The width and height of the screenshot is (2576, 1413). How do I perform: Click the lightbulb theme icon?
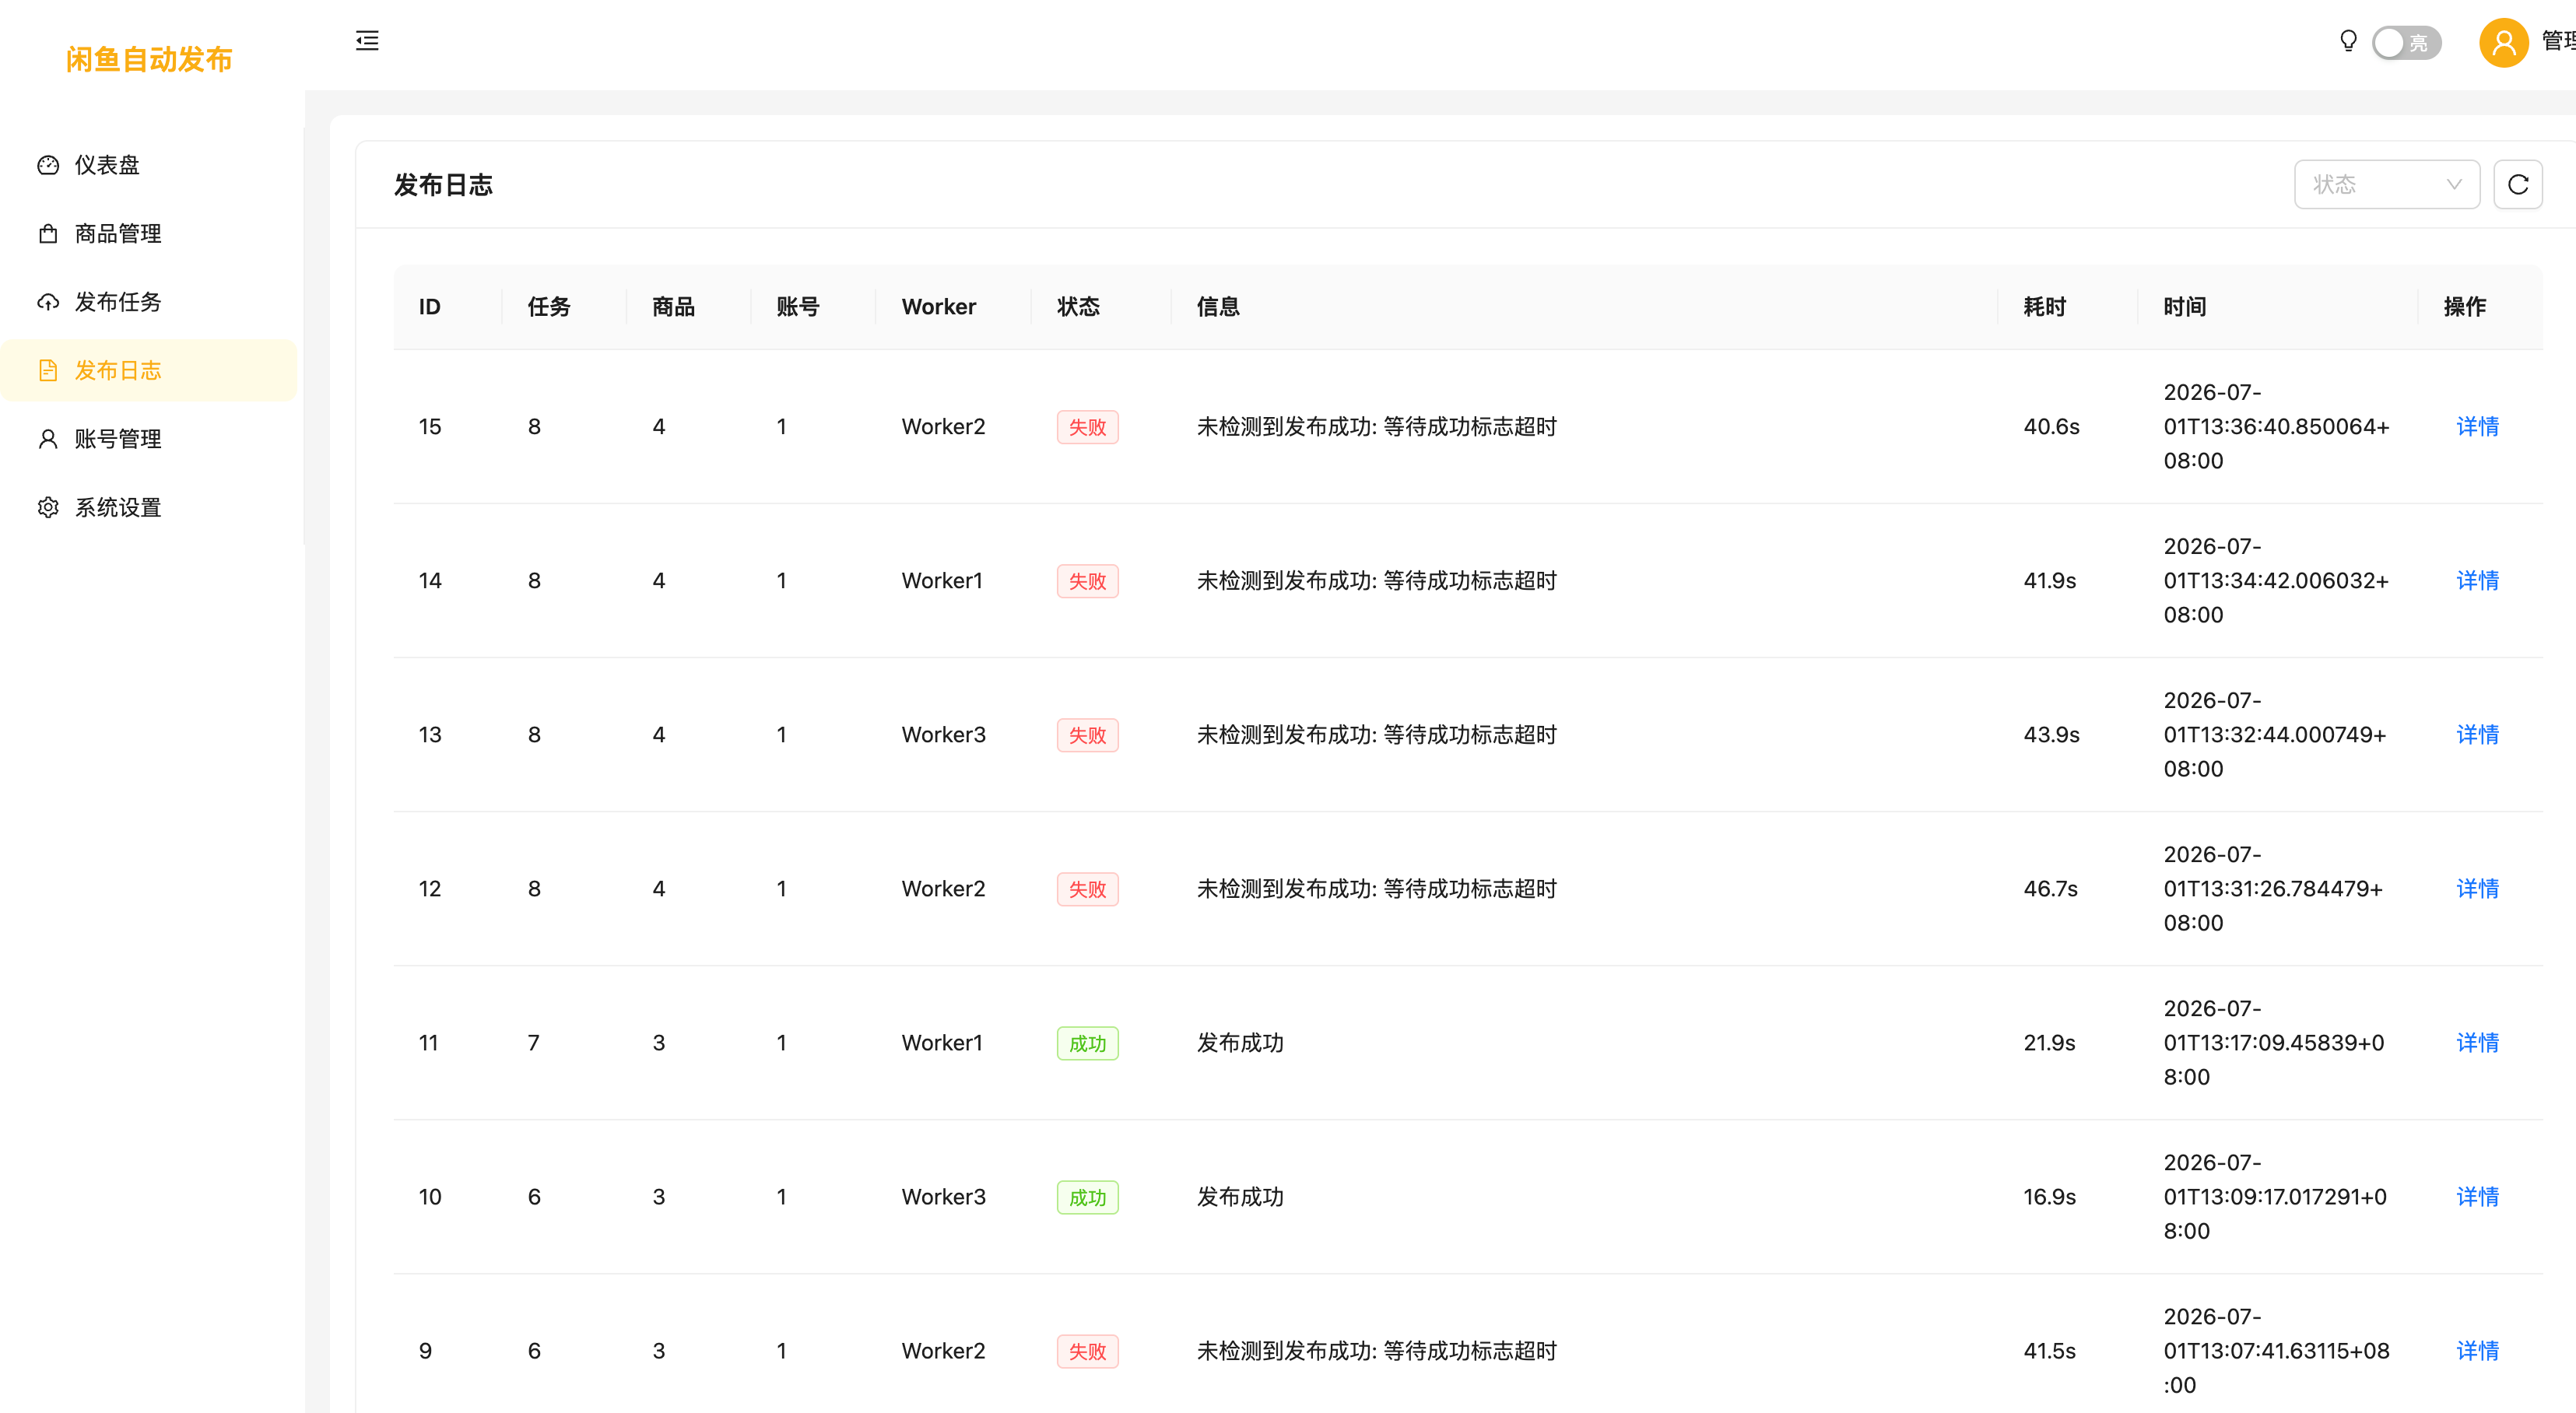[2348, 41]
